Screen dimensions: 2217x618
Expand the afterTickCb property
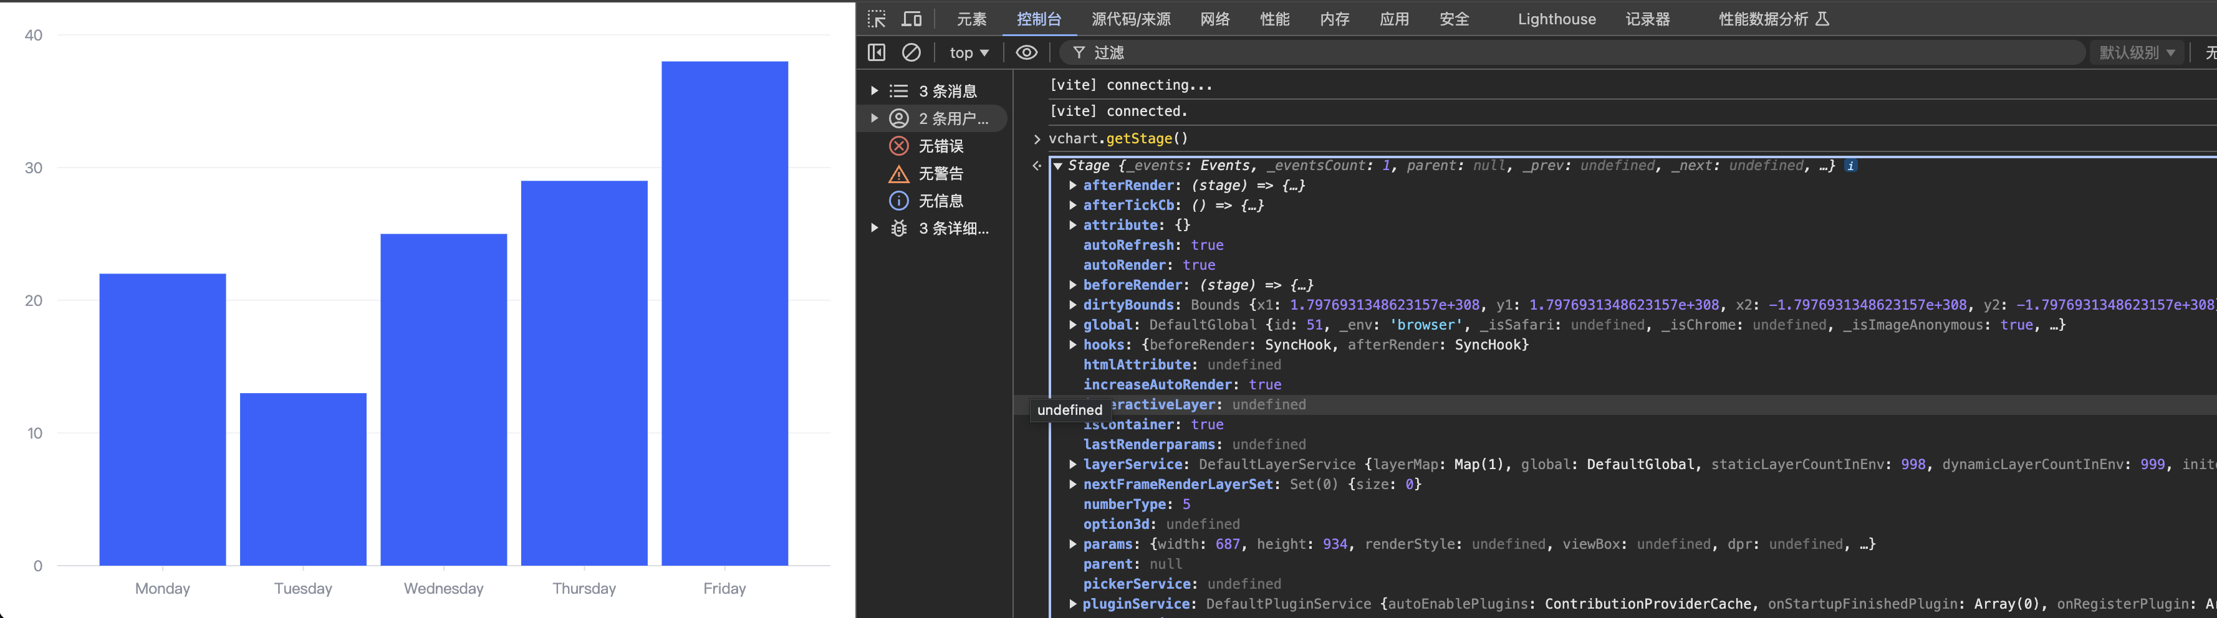(x=1072, y=204)
